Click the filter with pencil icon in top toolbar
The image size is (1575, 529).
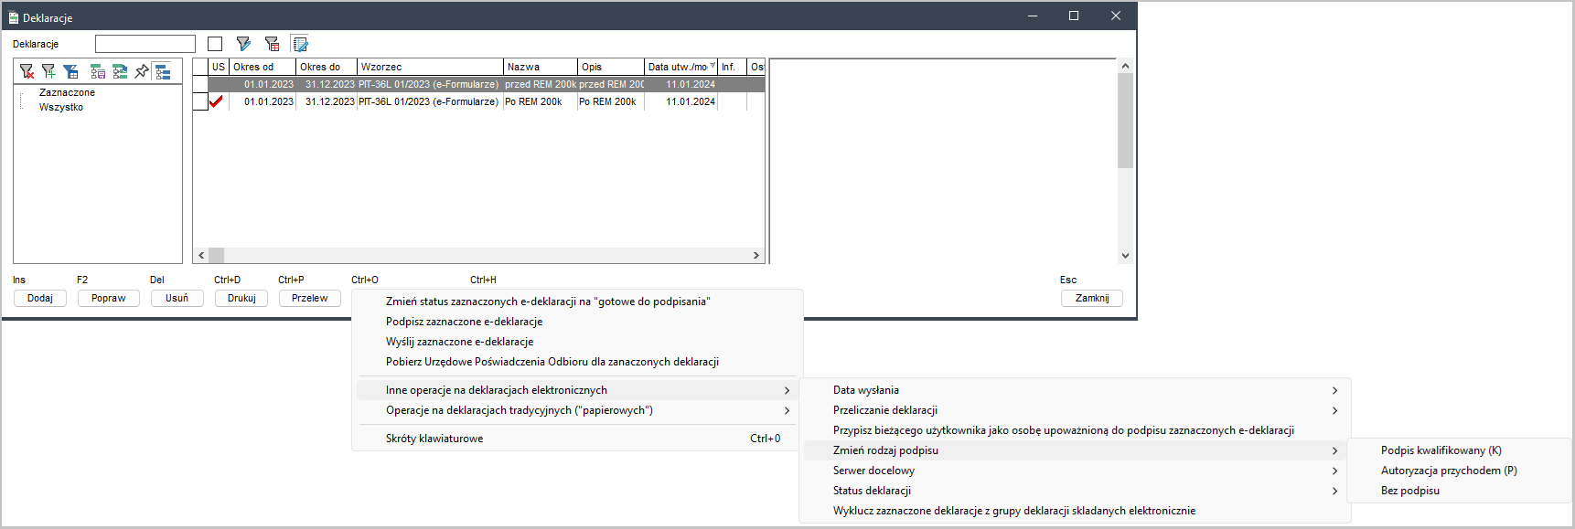pos(243,44)
